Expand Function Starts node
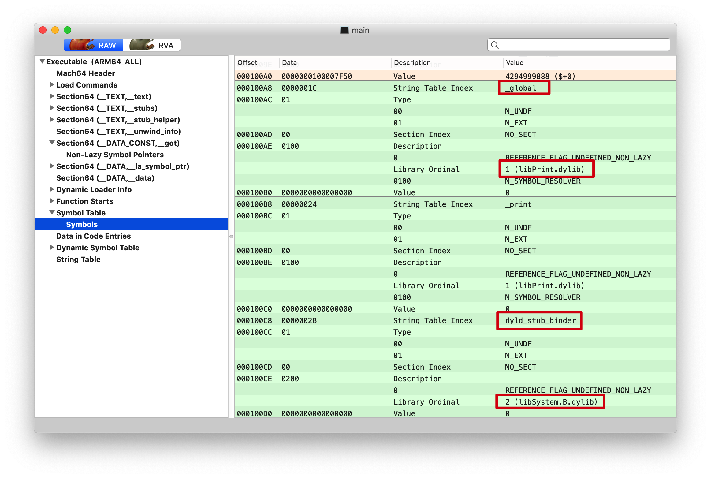The width and height of the screenshot is (711, 478). pos(52,201)
